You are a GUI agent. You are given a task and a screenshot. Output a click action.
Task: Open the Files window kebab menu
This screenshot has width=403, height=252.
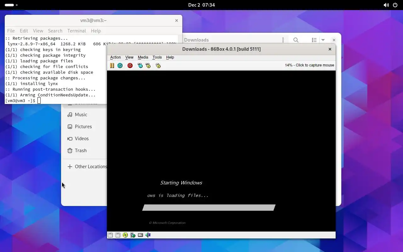coord(283,40)
